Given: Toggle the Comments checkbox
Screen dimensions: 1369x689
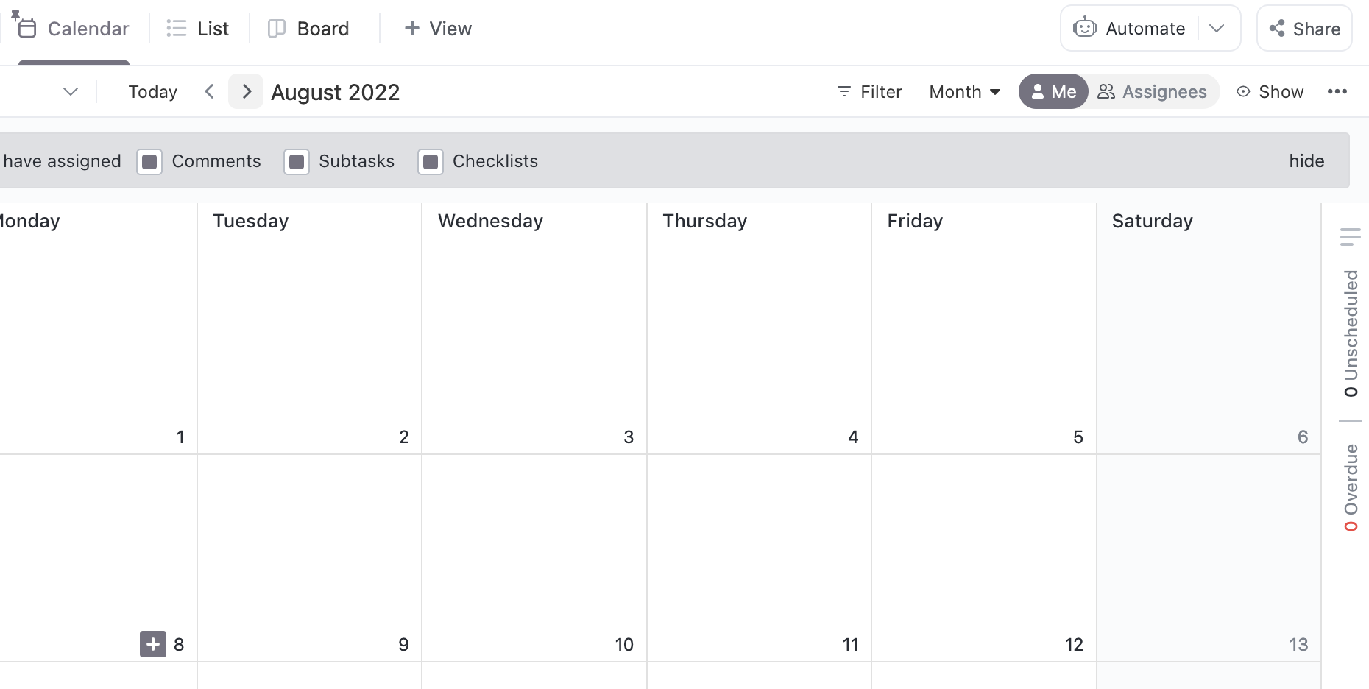Looking at the screenshot, I should coord(149,161).
